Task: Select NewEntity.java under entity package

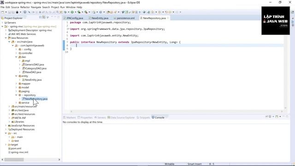Action: 33,80
